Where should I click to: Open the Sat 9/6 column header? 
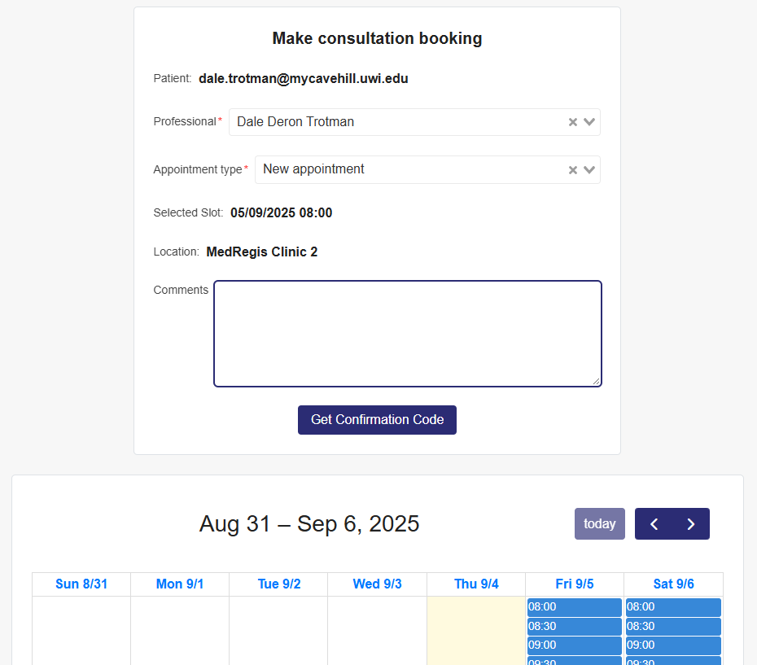[673, 584]
